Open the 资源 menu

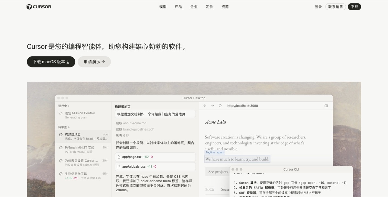click(x=225, y=7)
